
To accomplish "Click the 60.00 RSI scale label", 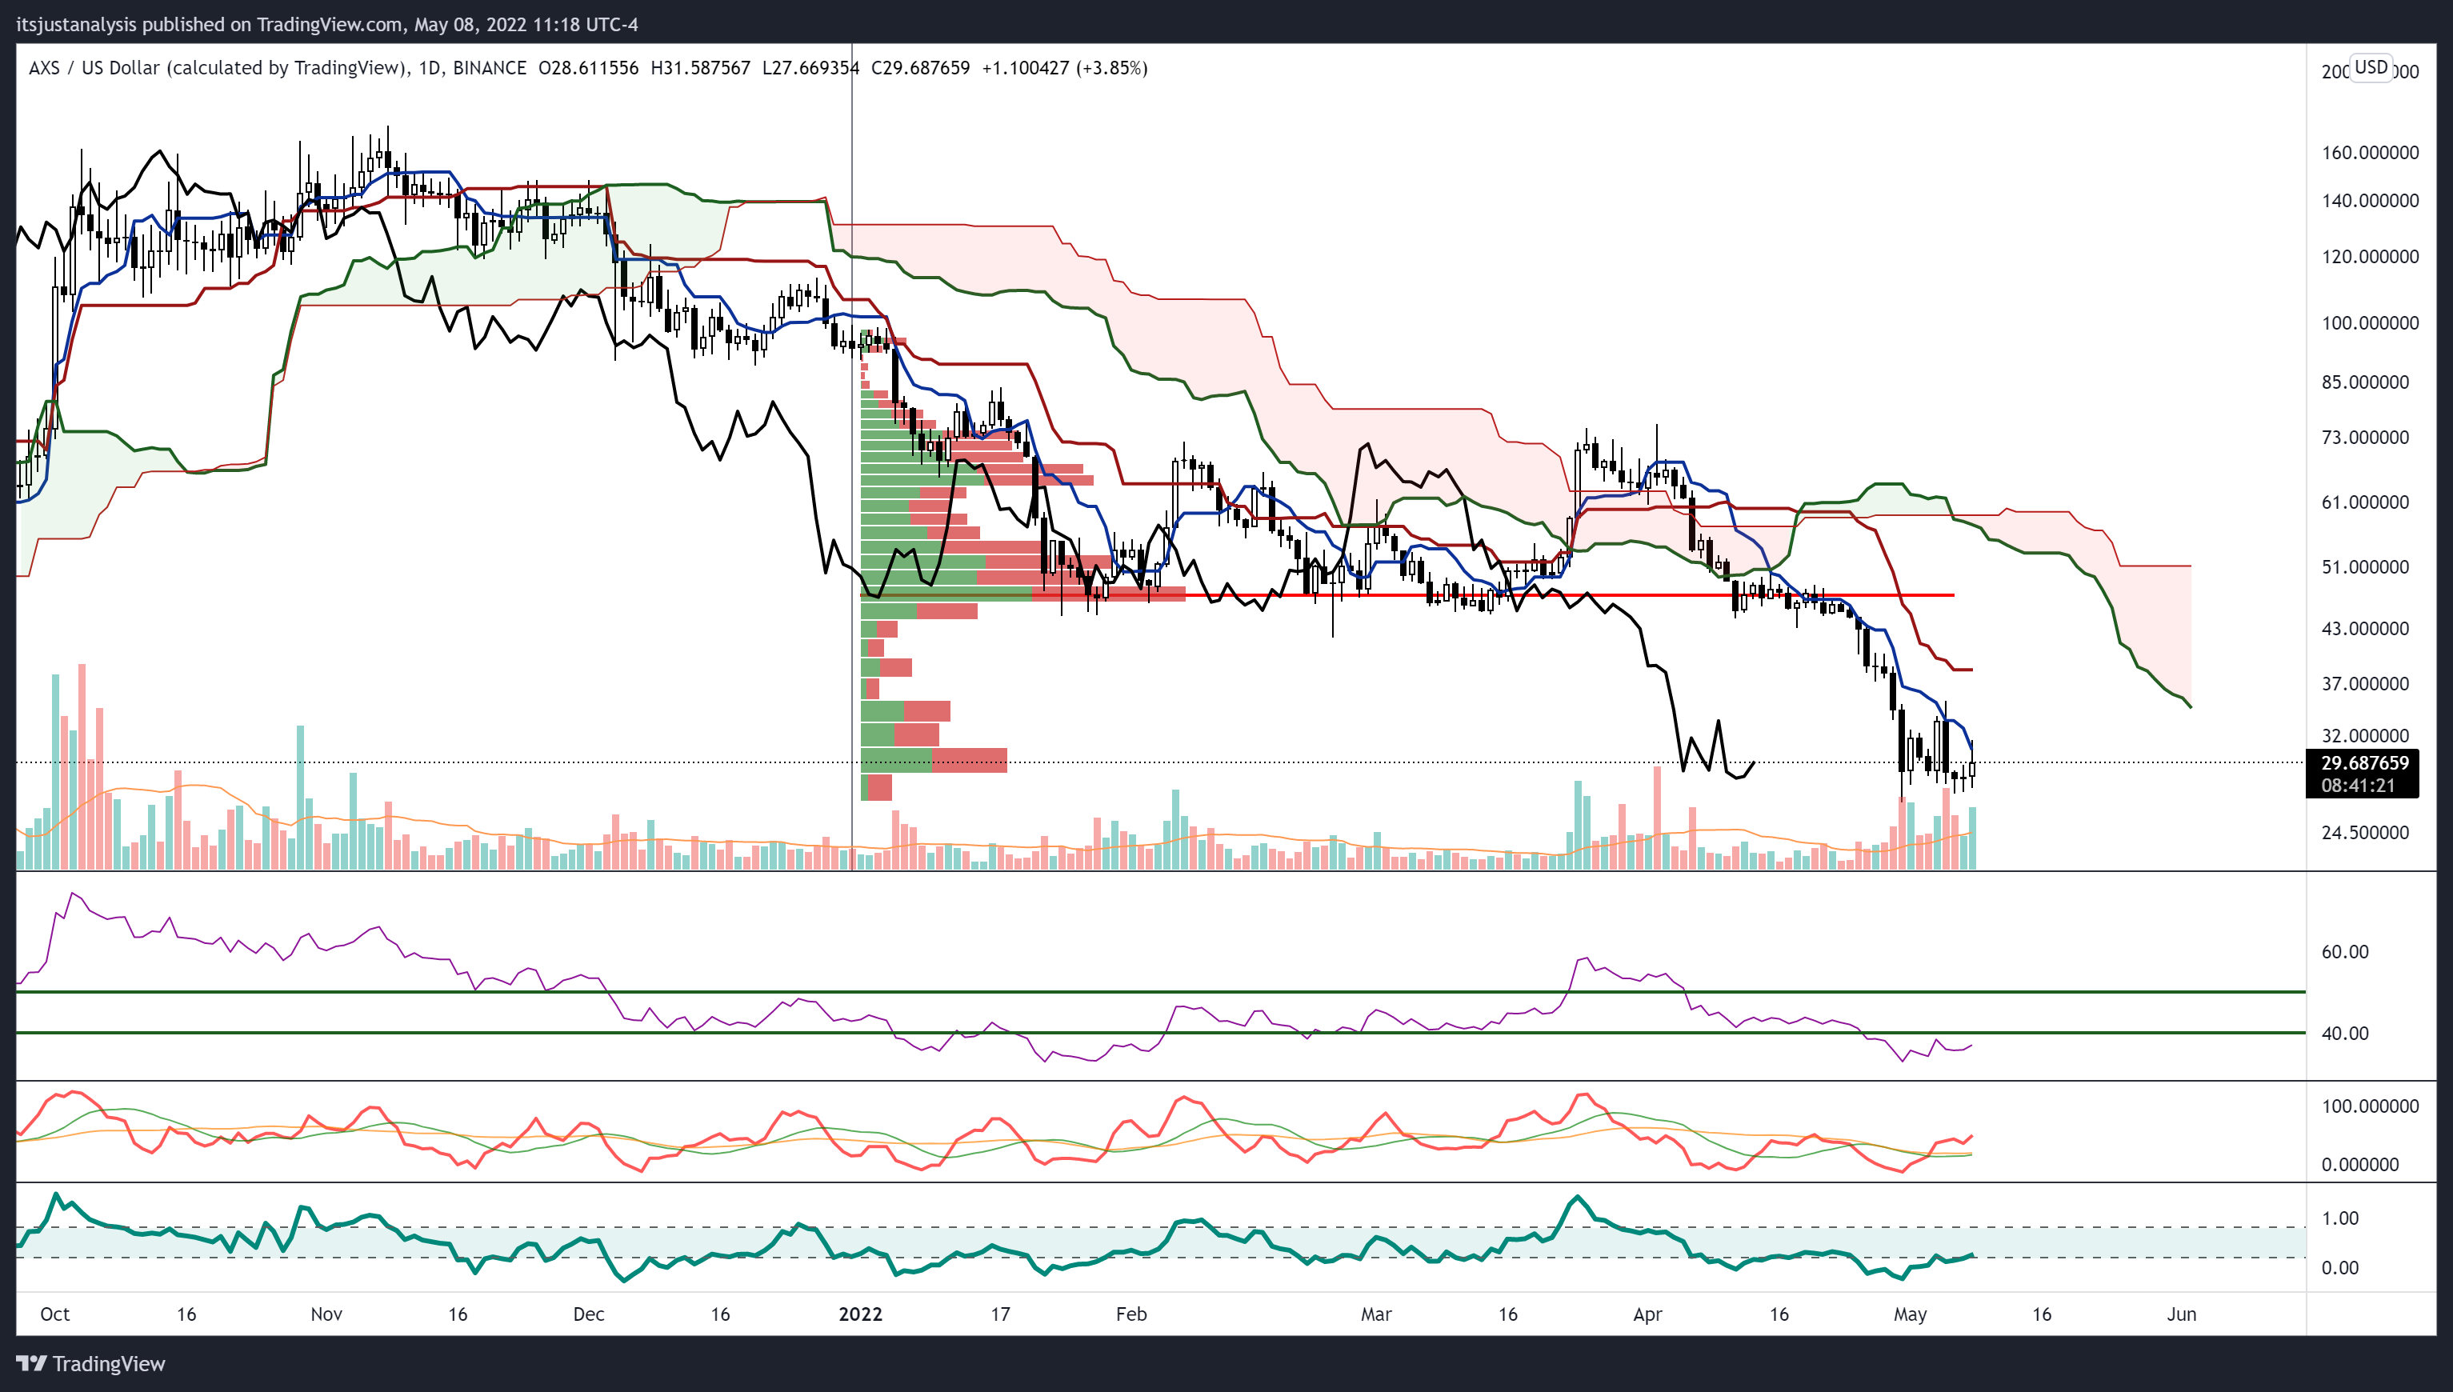I will tap(2345, 952).
